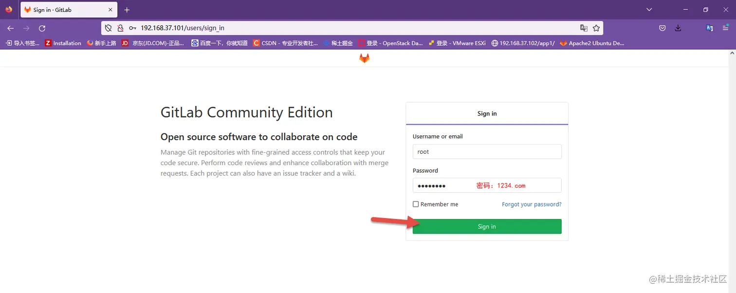Select the Sign in · GitLab browser tab
The image size is (736, 293).
[69, 10]
